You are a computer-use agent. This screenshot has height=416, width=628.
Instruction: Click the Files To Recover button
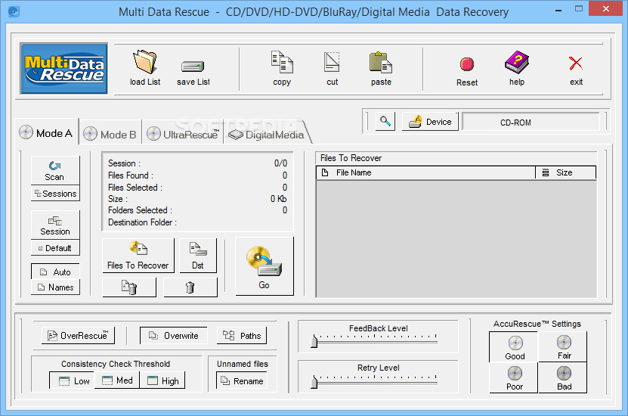(x=138, y=256)
